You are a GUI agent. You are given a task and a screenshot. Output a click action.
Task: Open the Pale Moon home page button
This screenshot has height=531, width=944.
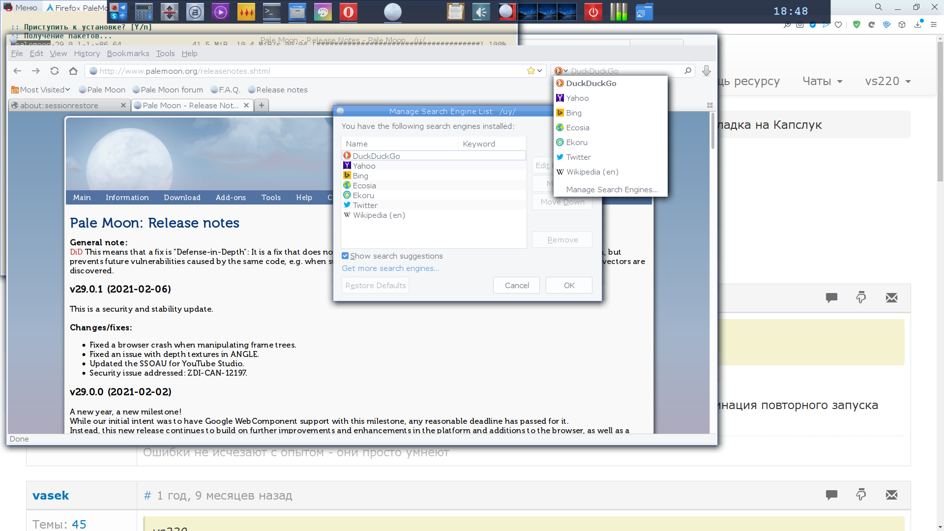point(73,71)
